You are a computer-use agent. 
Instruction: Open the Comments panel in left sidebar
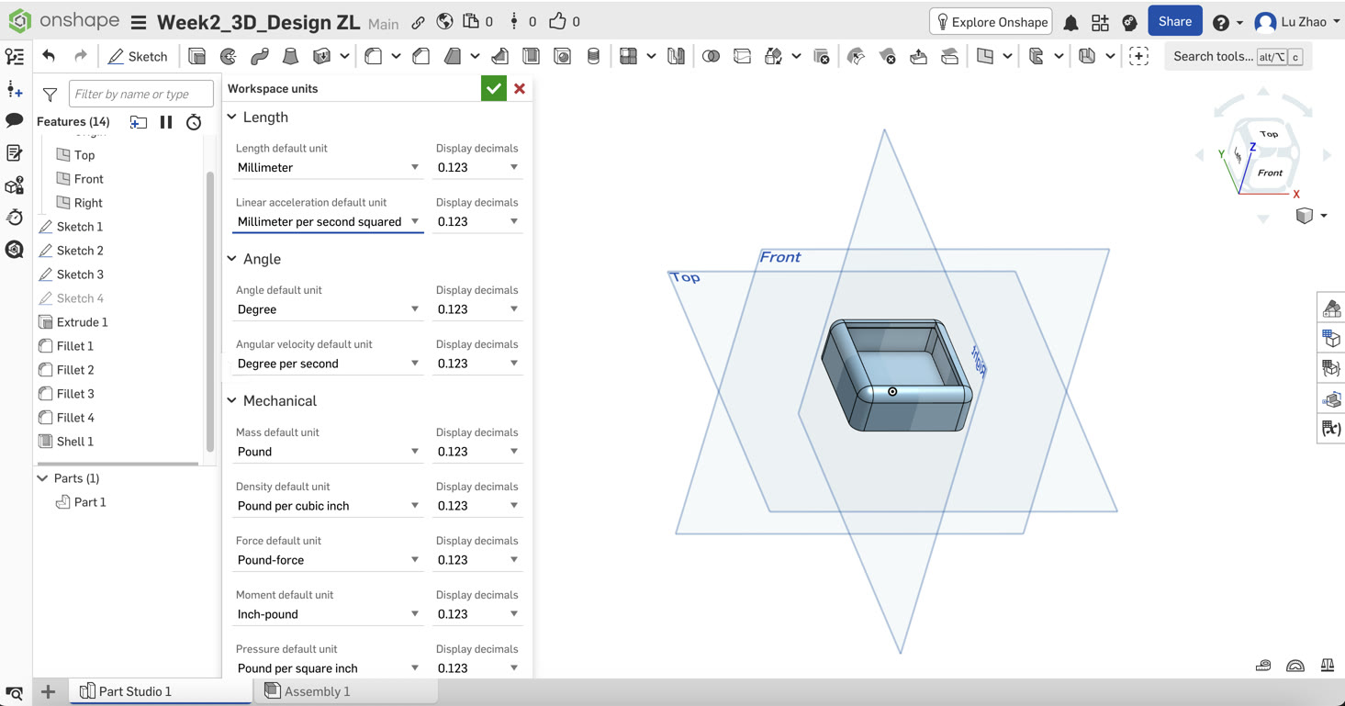[x=15, y=120]
